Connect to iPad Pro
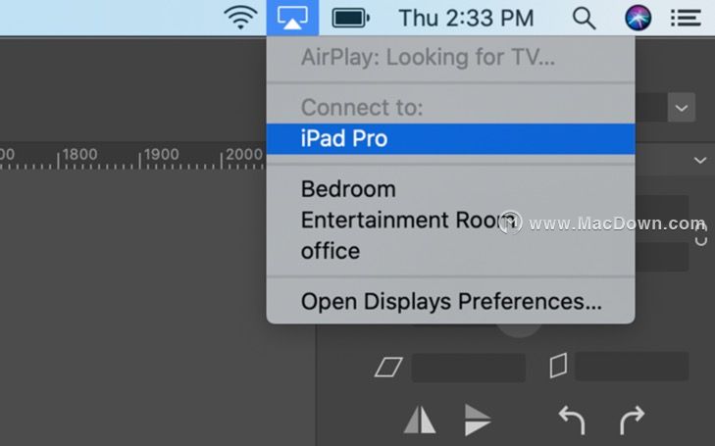 click(x=450, y=138)
